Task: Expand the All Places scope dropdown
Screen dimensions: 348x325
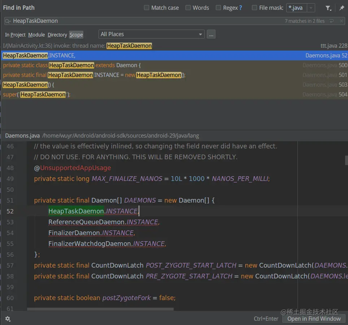Action: tap(200, 34)
